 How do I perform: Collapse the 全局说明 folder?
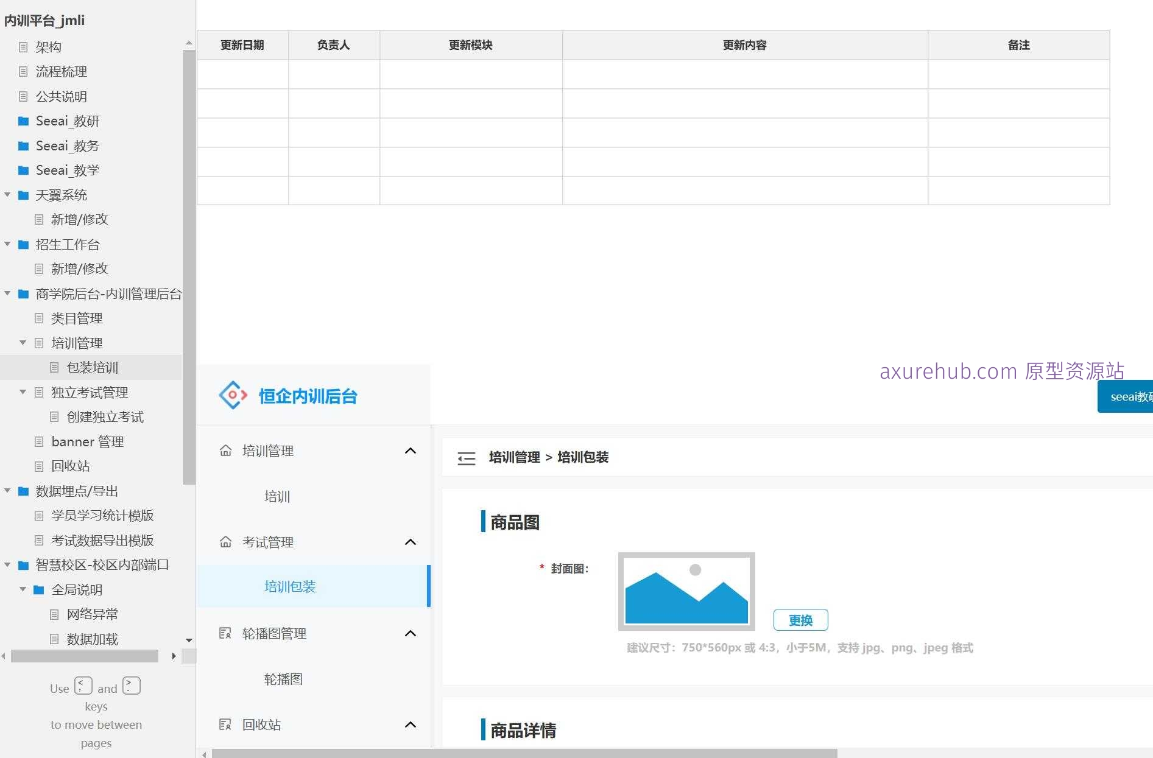(x=23, y=589)
